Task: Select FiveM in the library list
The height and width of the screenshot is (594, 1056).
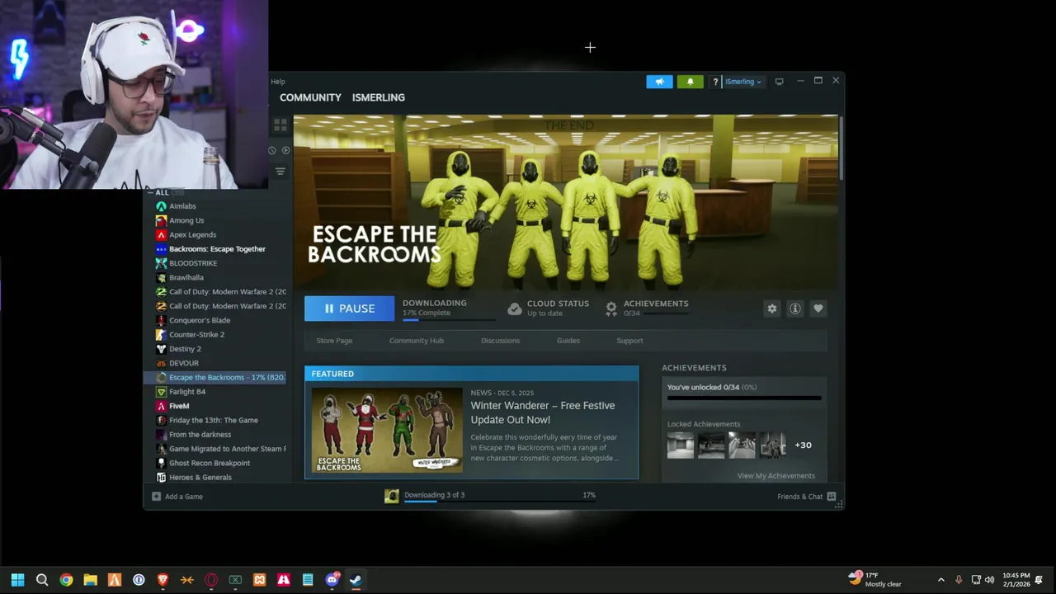Action: (x=179, y=406)
